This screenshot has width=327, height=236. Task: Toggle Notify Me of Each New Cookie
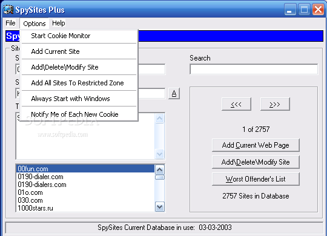pos(79,114)
